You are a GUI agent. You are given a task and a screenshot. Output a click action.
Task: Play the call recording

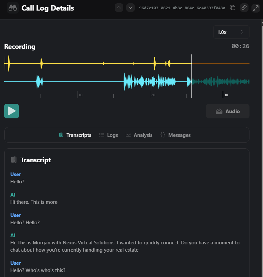pyautogui.click(x=12, y=111)
